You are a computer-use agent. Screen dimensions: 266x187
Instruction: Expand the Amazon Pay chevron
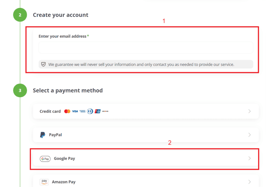(249, 182)
